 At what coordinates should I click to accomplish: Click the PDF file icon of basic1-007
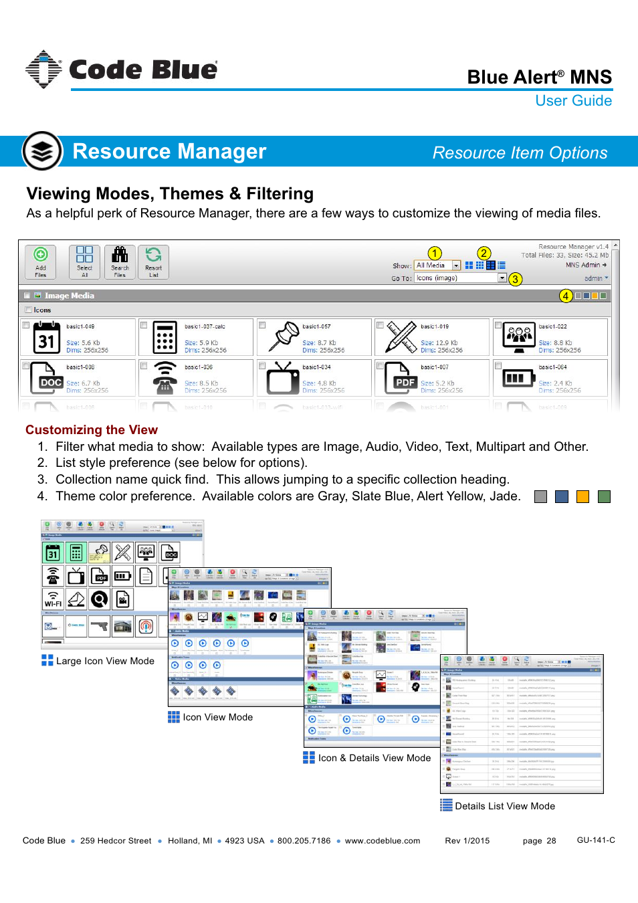tap(401, 378)
